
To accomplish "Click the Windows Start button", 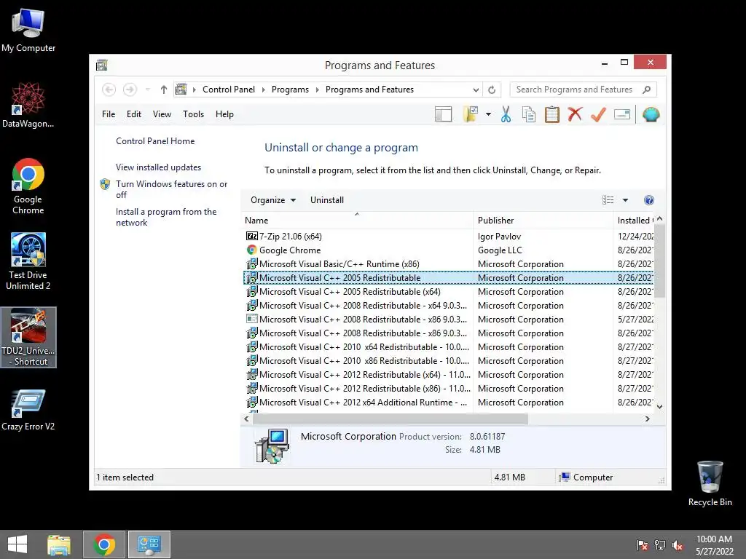I will (17, 544).
